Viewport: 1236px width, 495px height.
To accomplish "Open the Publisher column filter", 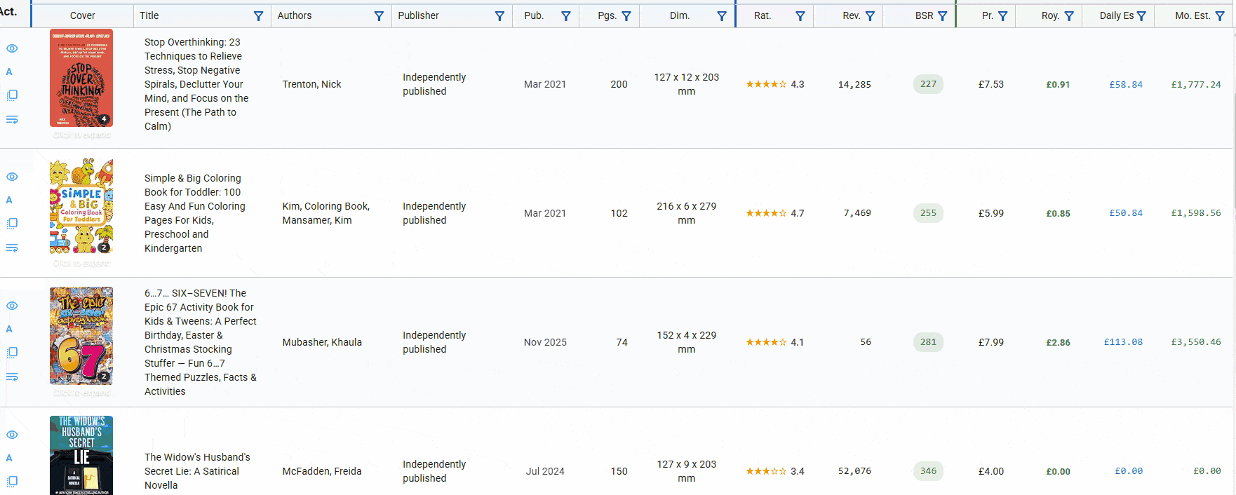I will point(499,15).
